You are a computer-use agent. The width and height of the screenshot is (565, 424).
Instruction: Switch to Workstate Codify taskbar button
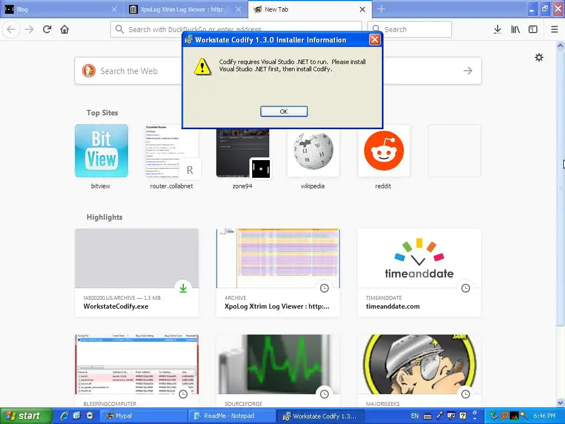pos(321,416)
